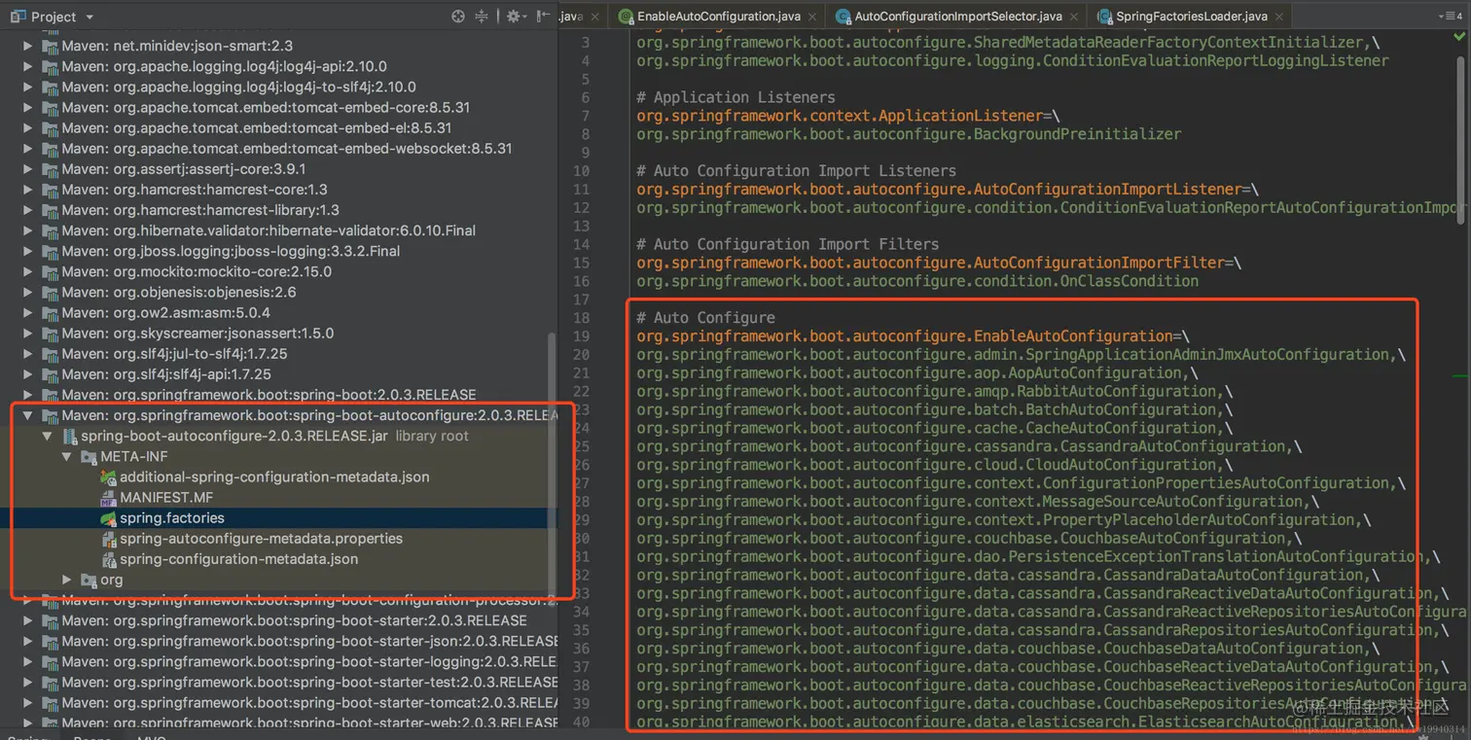Viewport: 1471px width, 740px height.
Task: Click the '# Auto Configure' comment line
Action: 705,318
